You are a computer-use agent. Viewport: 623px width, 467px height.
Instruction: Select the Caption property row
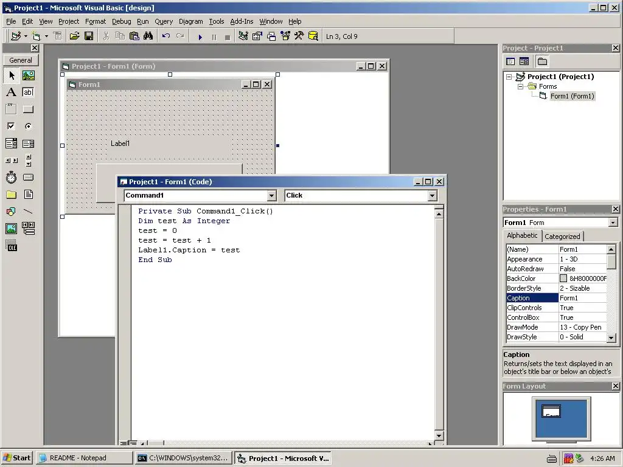click(x=556, y=298)
